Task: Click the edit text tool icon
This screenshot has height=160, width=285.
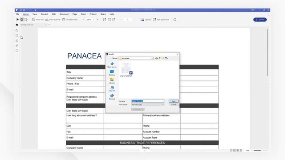Action: 26,20
